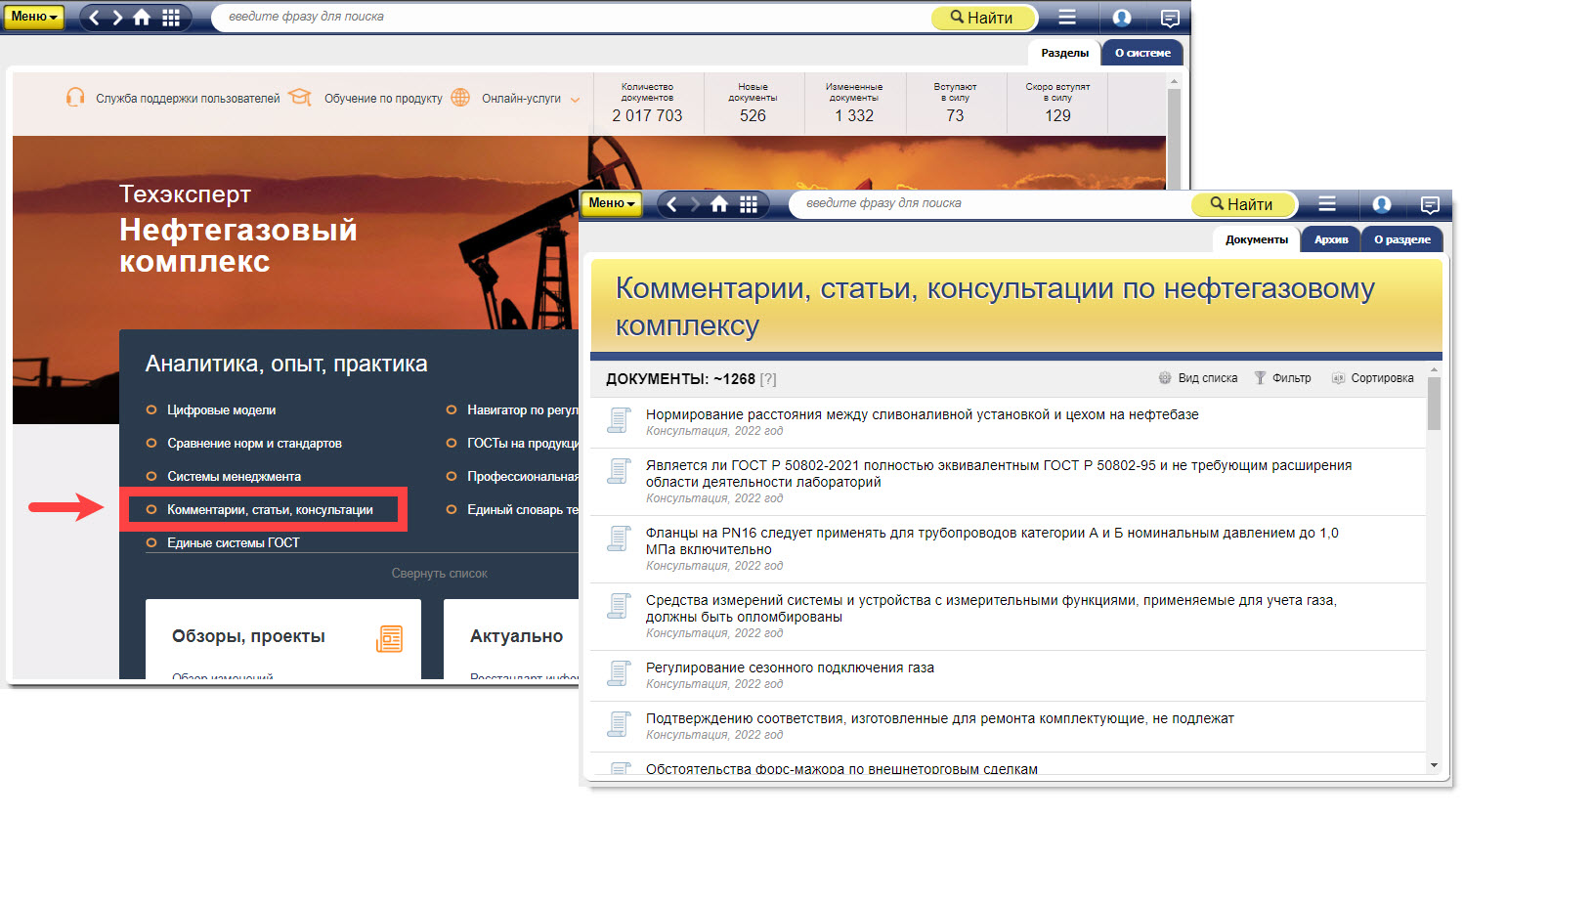This screenshot has height=904, width=1593.
Task: Open Служба поддержки пользователей link
Action: pyautogui.click(x=188, y=99)
